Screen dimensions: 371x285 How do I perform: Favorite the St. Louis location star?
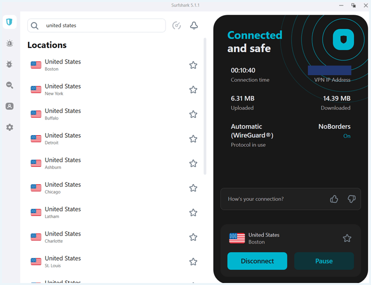coord(193,262)
